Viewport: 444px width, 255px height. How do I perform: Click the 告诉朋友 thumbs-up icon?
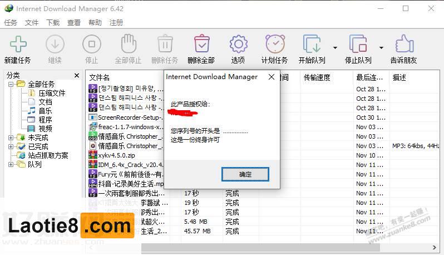[x=404, y=45]
